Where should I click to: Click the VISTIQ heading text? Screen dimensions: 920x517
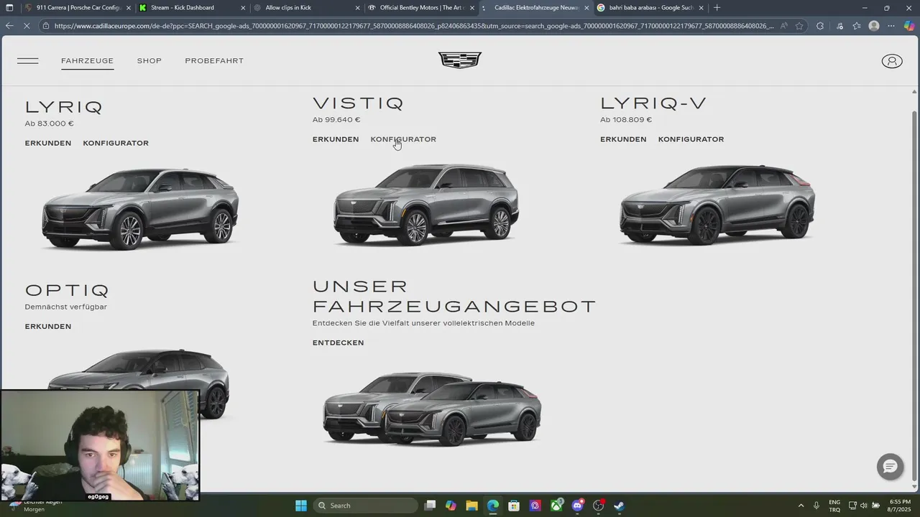point(358,103)
